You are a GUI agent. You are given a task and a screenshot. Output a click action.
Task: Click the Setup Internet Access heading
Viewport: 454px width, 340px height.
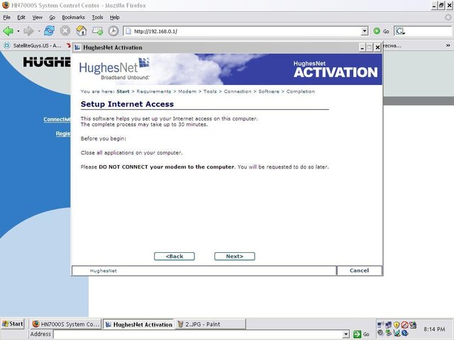click(x=127, y=104)
